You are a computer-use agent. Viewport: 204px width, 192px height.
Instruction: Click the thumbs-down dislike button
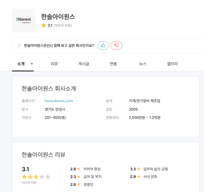click(x=116, y=45)
